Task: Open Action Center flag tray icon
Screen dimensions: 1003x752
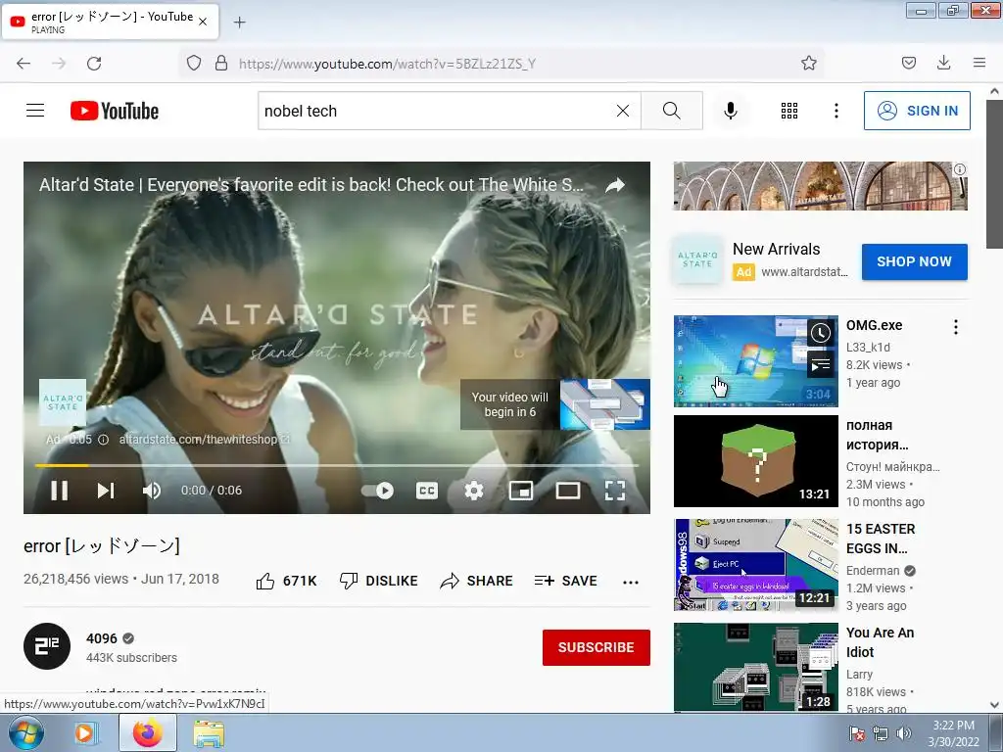Action: click(x=856, y=733)
